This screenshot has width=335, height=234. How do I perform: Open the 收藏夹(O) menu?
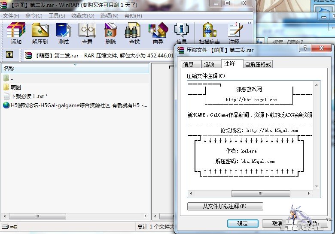(83, 16)
